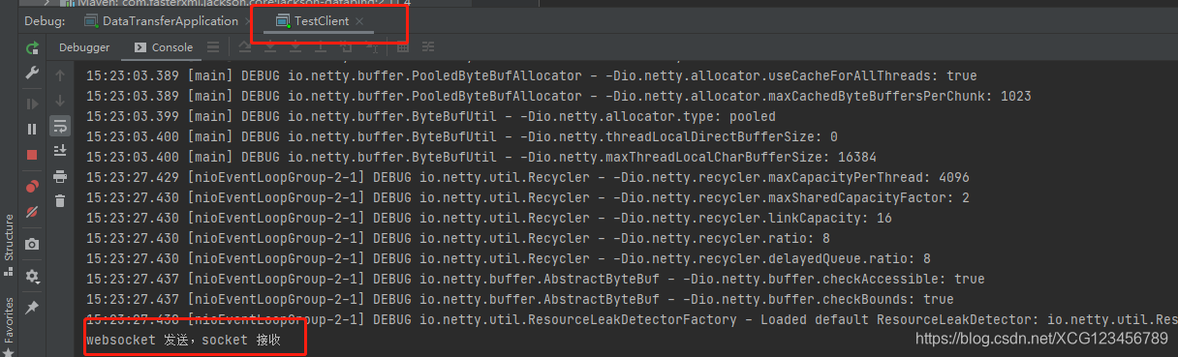Click the 'websocket 发送, socket 接收' output line
The image size is (1178, 357).
pos(183,340)
